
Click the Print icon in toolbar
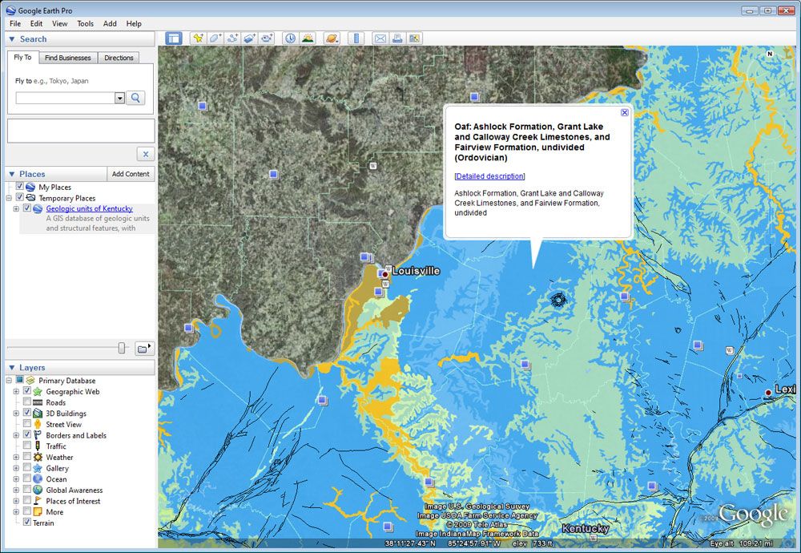tap(397, 38)
